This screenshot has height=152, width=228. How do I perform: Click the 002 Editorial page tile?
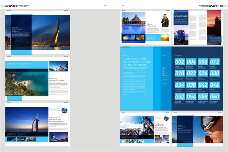[180, 62]
